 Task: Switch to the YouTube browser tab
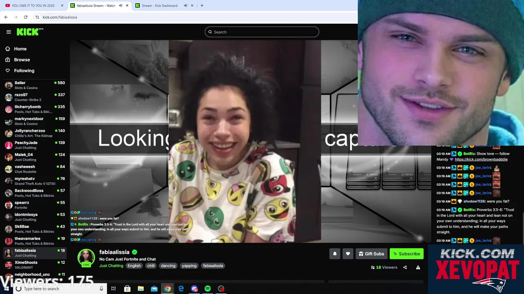tap(34, 6)
